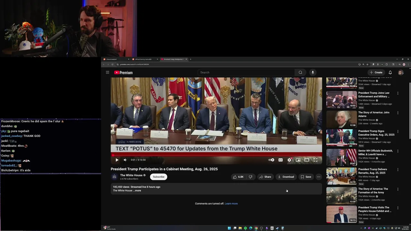Reload the page
This screenshot has width=411, height=231.
coord(112,64)
